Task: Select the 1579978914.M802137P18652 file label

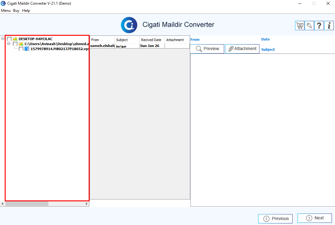Action: point(60,49)
